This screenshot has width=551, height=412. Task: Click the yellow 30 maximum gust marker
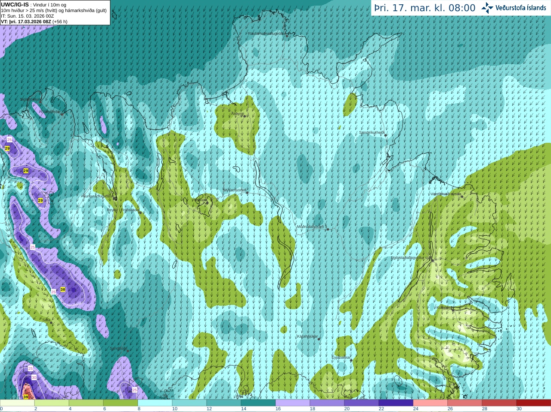click(x=63, y=289)
